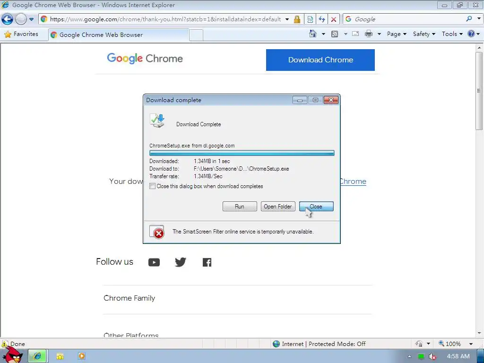This screenshot has width=484, height=363.
Task: Open the Safety menu
Action: (x=424, y=34)
